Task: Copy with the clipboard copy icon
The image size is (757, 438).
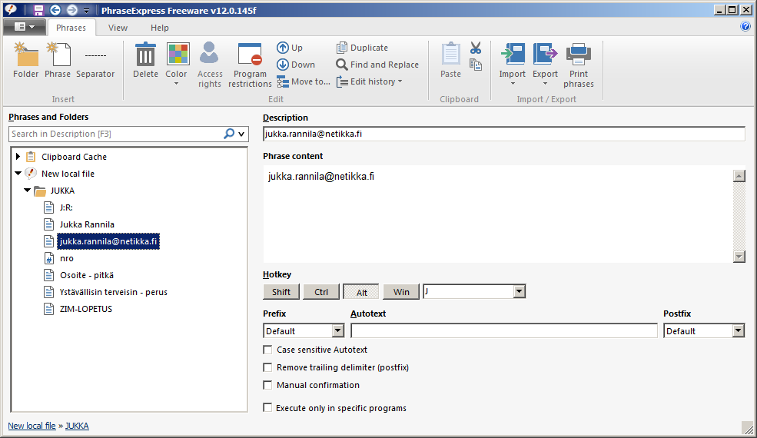Action: click(476, 65)
